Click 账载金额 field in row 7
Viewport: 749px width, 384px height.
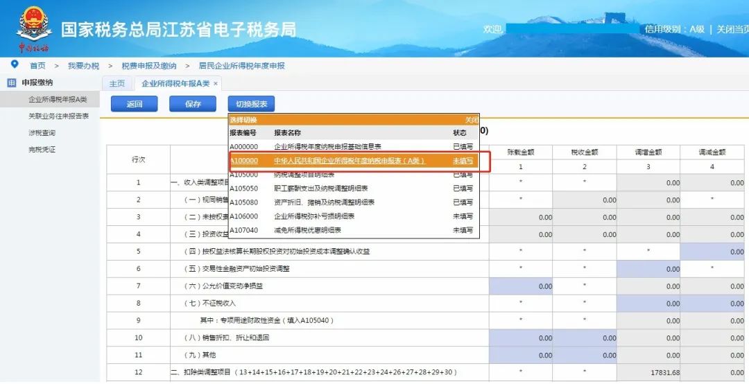521,286
